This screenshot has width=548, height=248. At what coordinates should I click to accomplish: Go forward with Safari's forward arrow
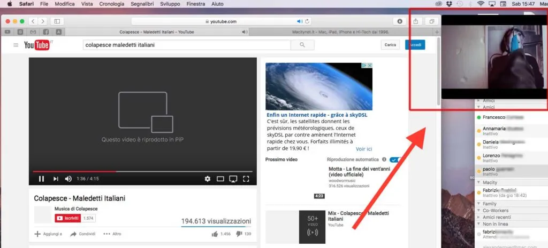coord(43,21)
